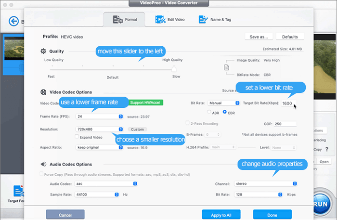The image size is (337, 220).
Task: Click the Quality slider handle
Action: pyautogui.click(x=174, y=68)
